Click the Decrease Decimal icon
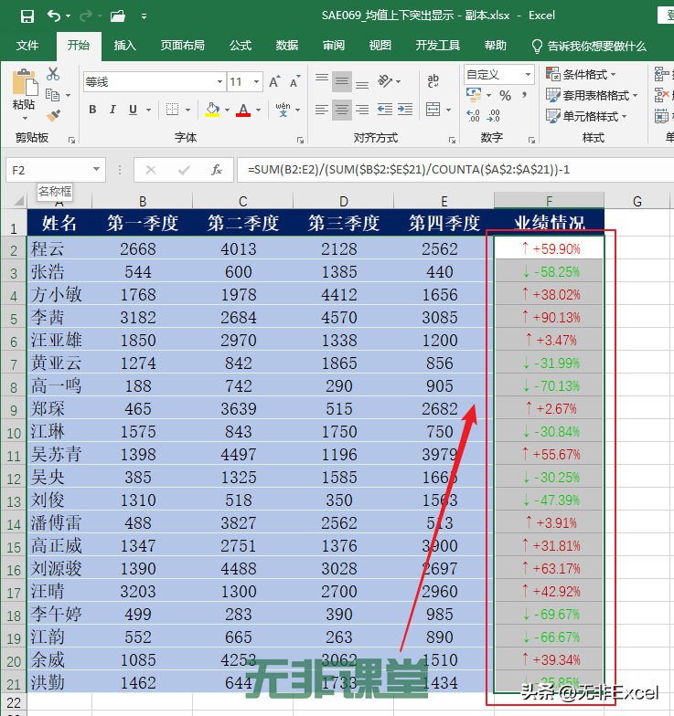Screen dimensions: 674x716 click(494, 116)
